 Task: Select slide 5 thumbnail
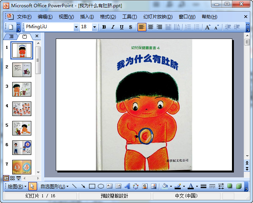pyautogui.click(x=22, y=128)
